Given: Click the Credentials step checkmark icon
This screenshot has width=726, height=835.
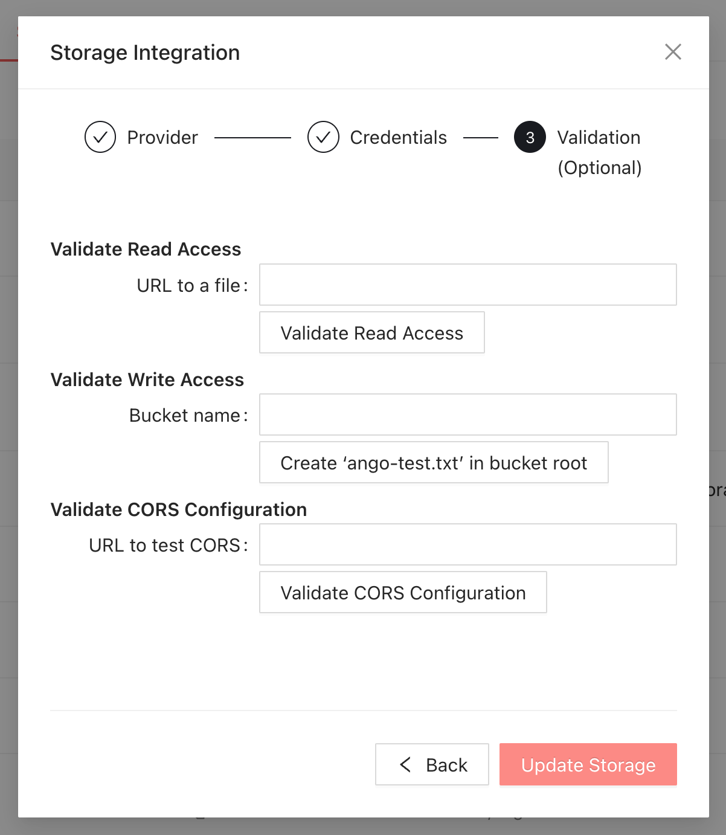Looking at the screenshot, I should click(x=323, y=137).
